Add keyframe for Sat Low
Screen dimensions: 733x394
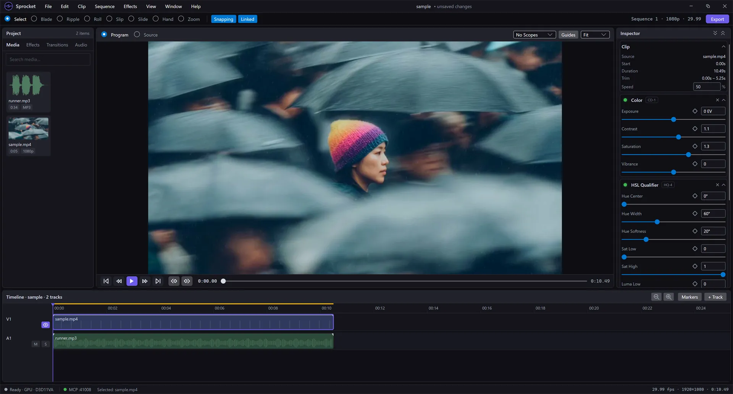click(695, 249)
